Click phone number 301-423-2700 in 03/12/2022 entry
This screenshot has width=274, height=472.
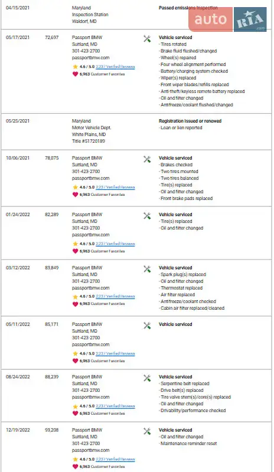(86, 281)
